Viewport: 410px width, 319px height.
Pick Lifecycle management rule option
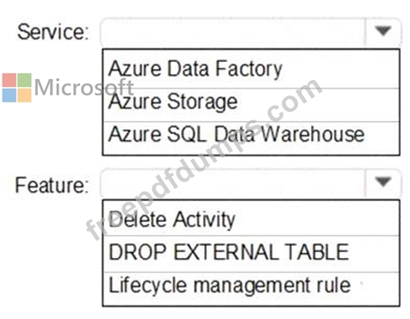coord(252,289)
